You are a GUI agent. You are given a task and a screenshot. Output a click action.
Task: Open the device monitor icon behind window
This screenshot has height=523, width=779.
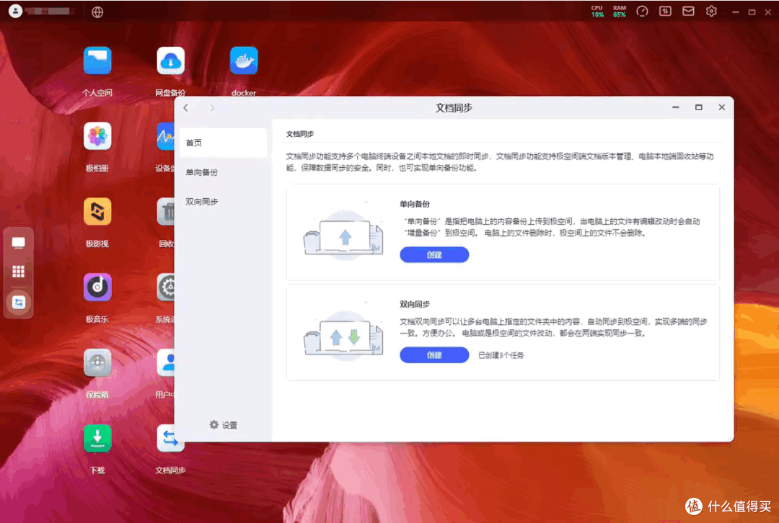(165, 136)
